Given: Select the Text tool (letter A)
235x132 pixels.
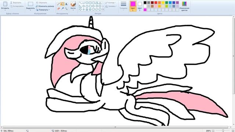Looking at the screenshot, I should [66, 4].
